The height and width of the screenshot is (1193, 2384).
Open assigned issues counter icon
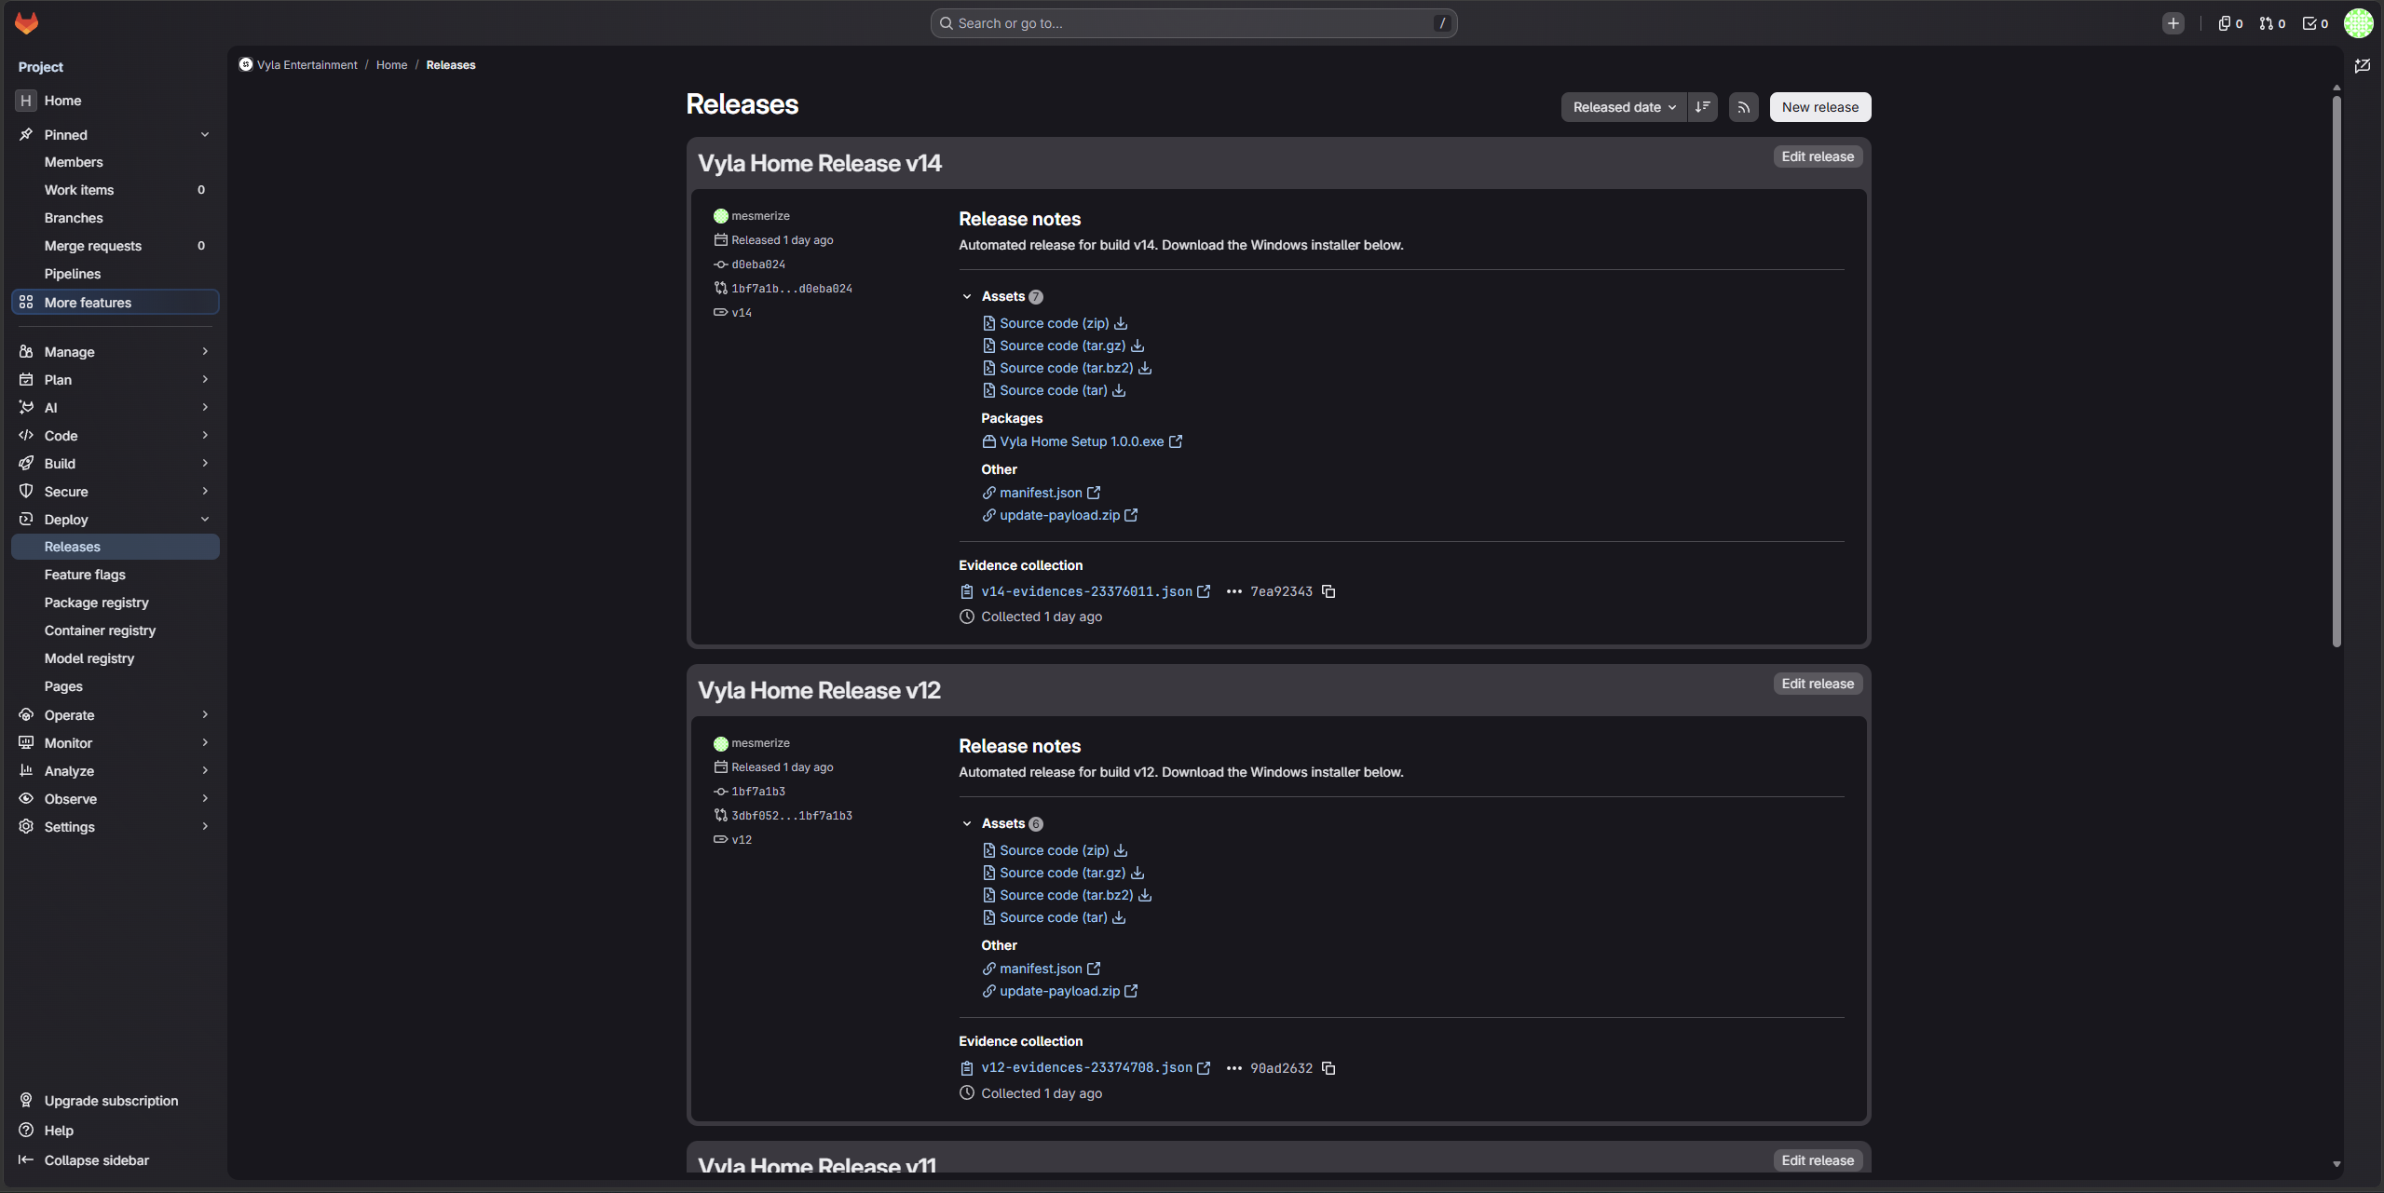tap(2229, 23)
